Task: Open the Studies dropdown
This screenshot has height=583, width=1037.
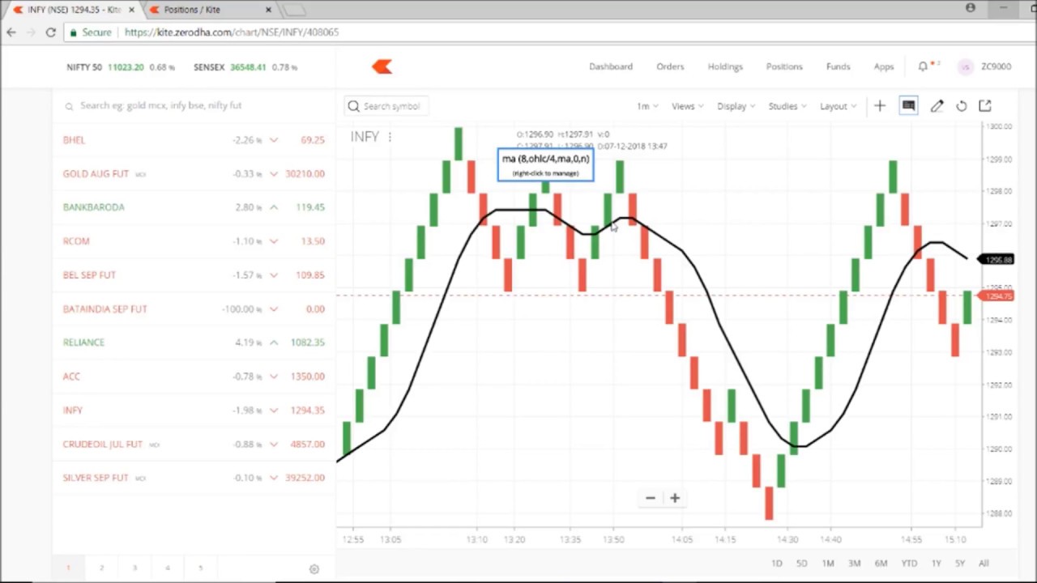Action: pyautogui.click(x=787, y=106)
